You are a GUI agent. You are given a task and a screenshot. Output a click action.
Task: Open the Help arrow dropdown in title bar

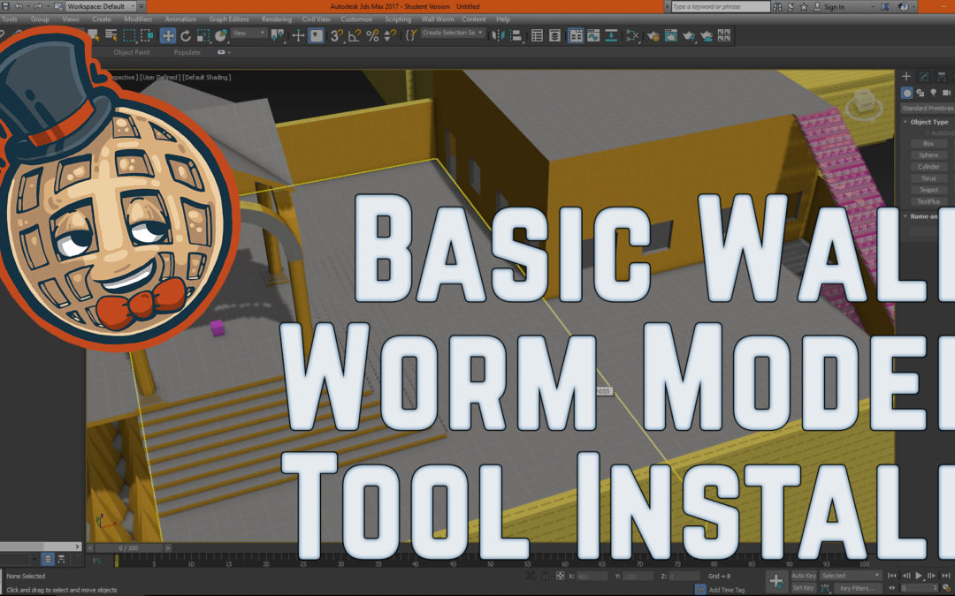click(915, 7)
